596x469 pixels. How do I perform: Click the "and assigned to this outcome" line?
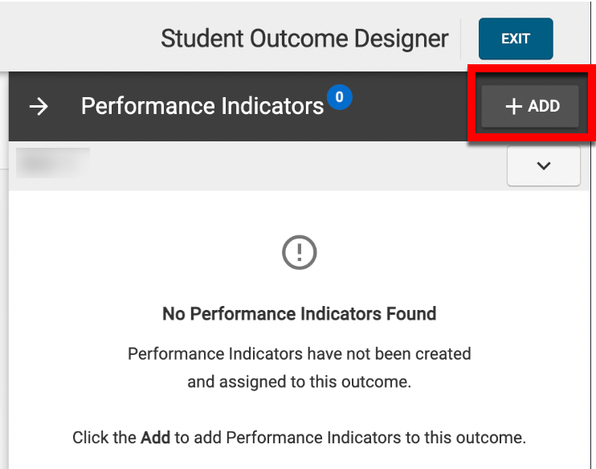point(299,382)
